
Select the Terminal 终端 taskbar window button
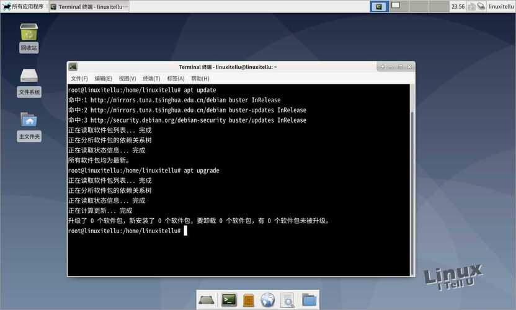(89, 7)
